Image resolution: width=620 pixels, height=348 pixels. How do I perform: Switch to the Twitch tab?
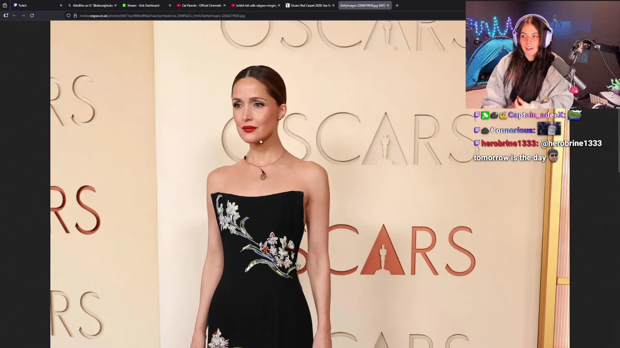click(37, 5)
